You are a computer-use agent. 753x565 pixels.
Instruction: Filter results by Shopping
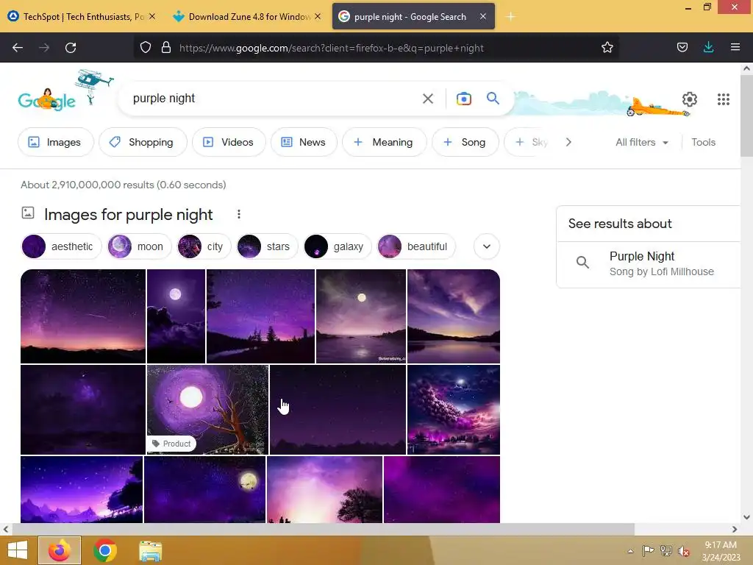pyautogui.click(x=143, y=142)
